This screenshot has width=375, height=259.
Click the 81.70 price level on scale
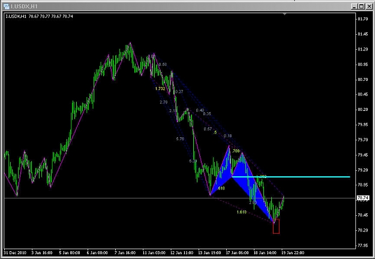[362, 19]
